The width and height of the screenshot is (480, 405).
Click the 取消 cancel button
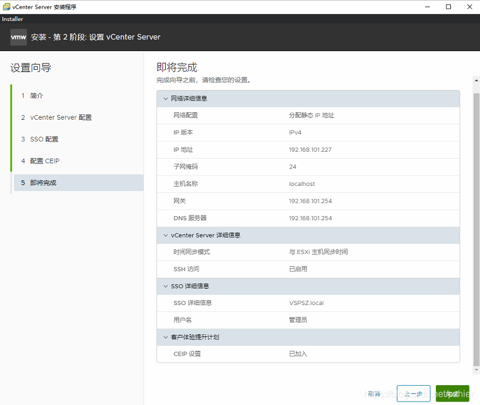[x=374, y=394]
